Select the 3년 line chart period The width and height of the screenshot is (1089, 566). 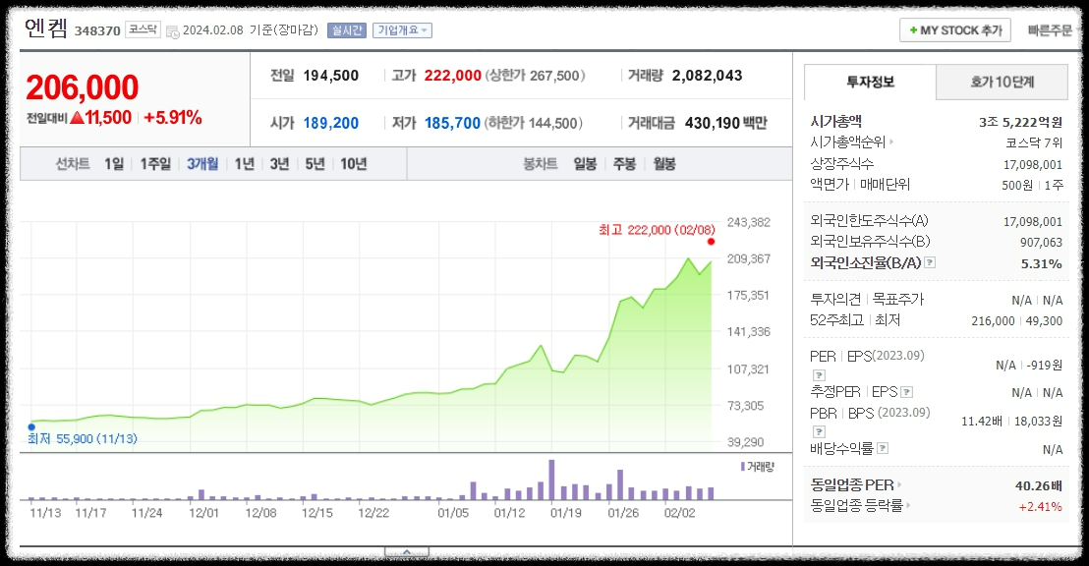279,164
